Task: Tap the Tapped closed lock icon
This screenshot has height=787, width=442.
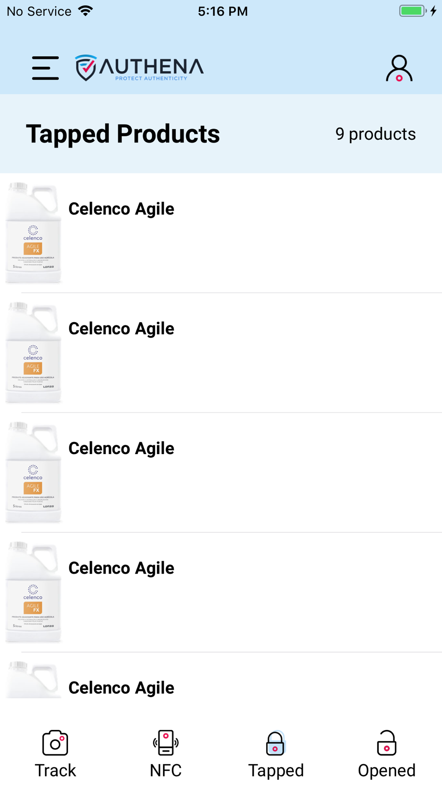Action: 275,743
